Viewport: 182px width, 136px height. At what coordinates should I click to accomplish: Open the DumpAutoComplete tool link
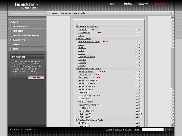click(x=89, y=41)
